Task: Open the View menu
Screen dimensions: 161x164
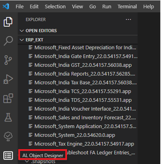Action: pyautogui.click(x=77, y=7)
